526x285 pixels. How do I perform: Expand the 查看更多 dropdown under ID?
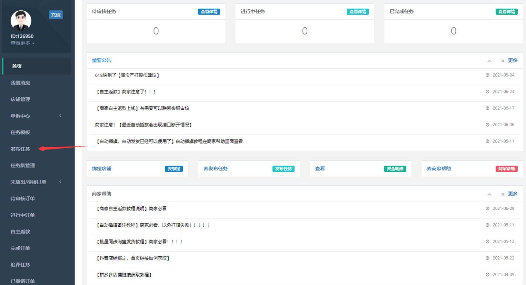22,43
